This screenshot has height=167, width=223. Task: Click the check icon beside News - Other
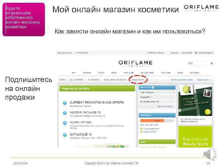[65, 123]
